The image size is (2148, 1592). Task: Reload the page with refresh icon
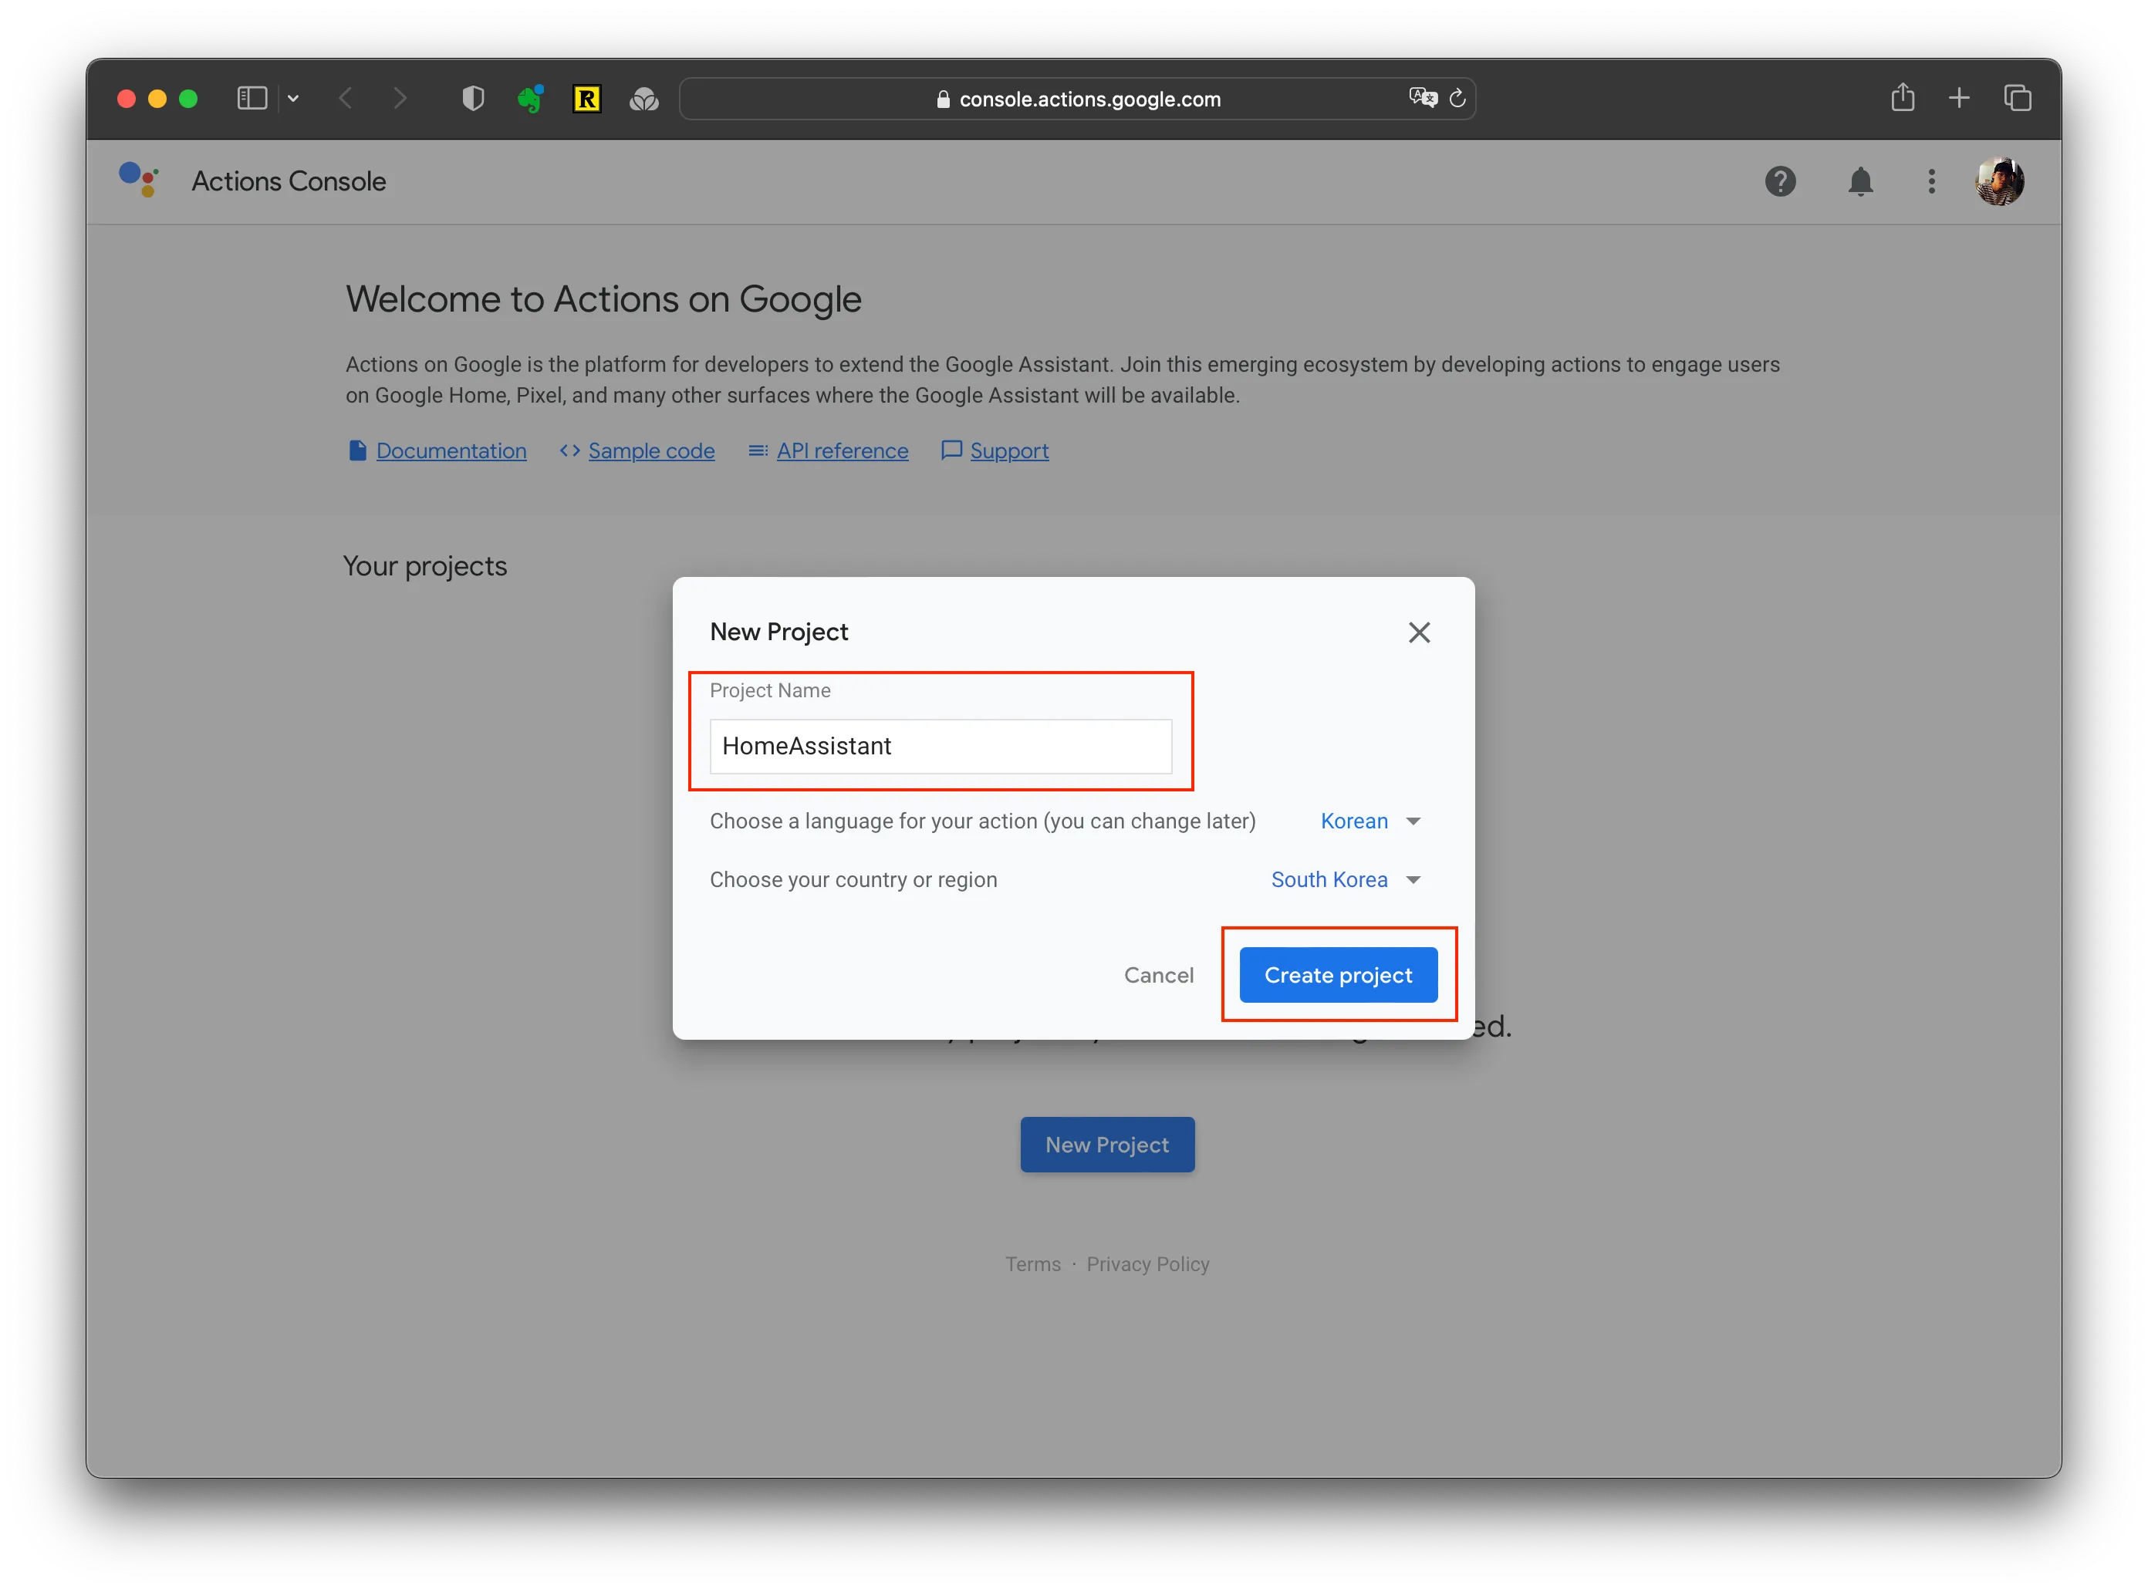click(x=1457, y=97)
